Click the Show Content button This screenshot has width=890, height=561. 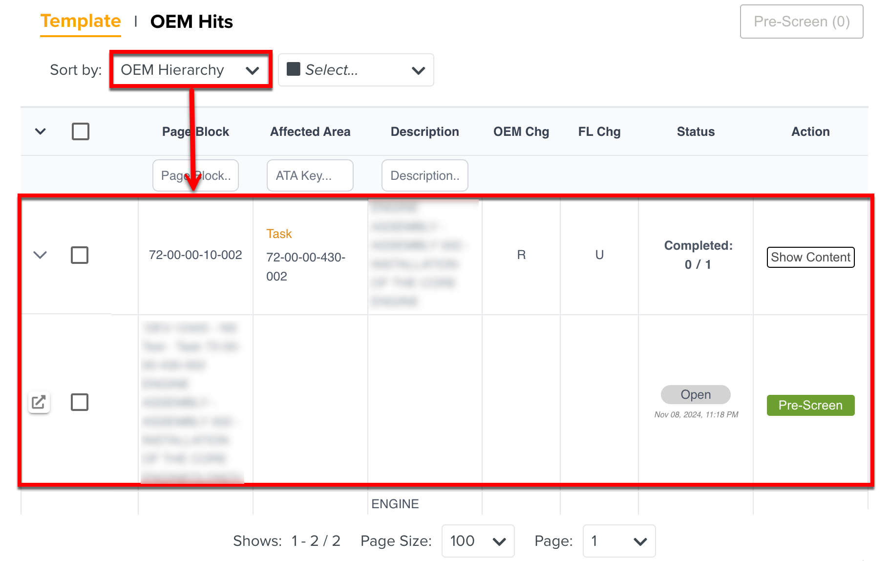(x=810, y=257)
